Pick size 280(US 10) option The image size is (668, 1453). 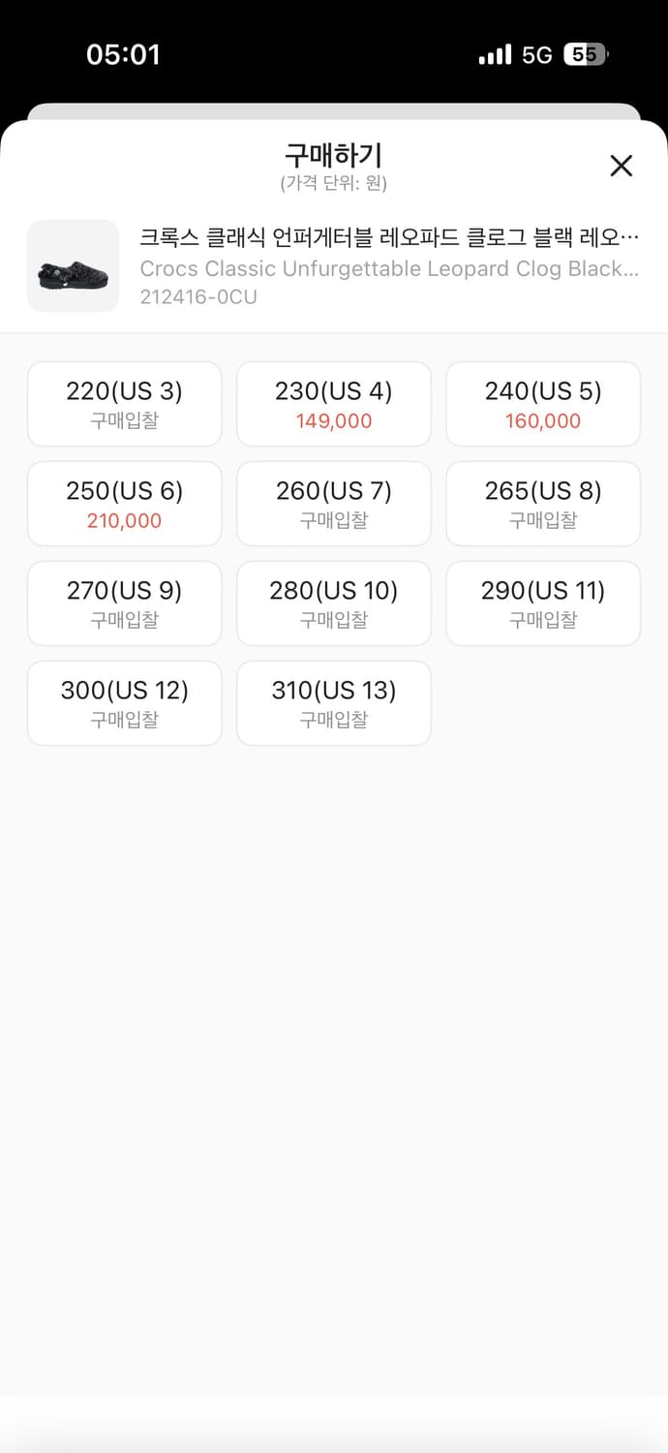[333, 603]
